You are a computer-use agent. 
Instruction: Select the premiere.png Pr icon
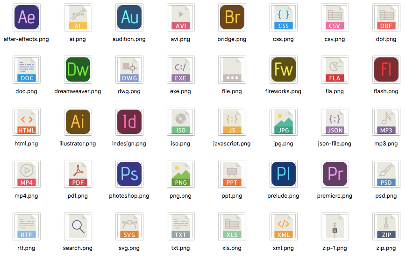pos(335,174)
